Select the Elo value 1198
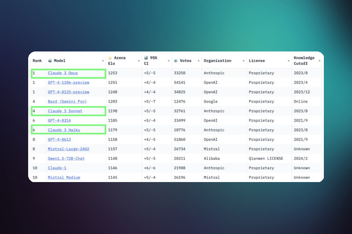Viewport: 352px width, 234px height. tap(113, 111)
